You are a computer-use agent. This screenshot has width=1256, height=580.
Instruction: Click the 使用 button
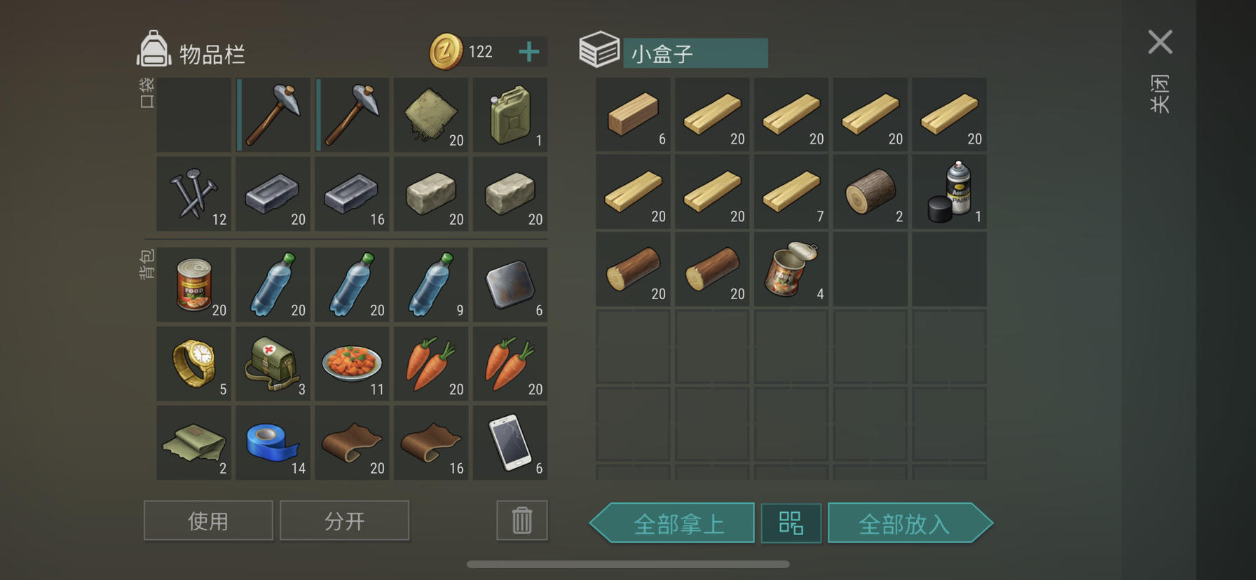(x=208, y=520)
